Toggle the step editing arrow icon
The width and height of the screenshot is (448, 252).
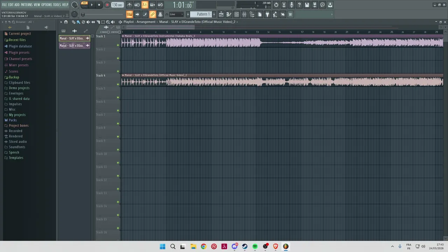coord(137,14)
